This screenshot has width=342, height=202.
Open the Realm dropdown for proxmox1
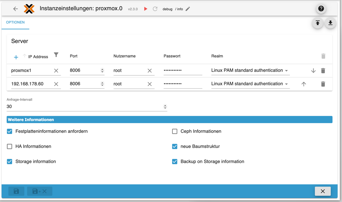pos(250,71)
